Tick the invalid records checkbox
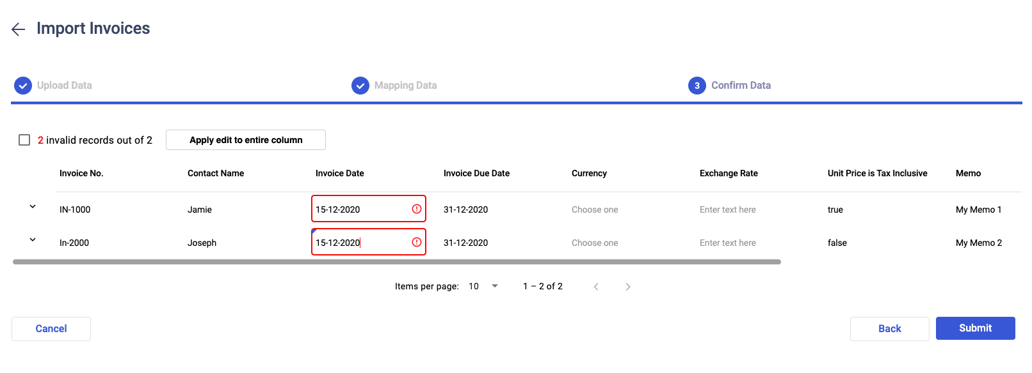The width and height of the screenshot is (1032, 373). pos(24,140)
